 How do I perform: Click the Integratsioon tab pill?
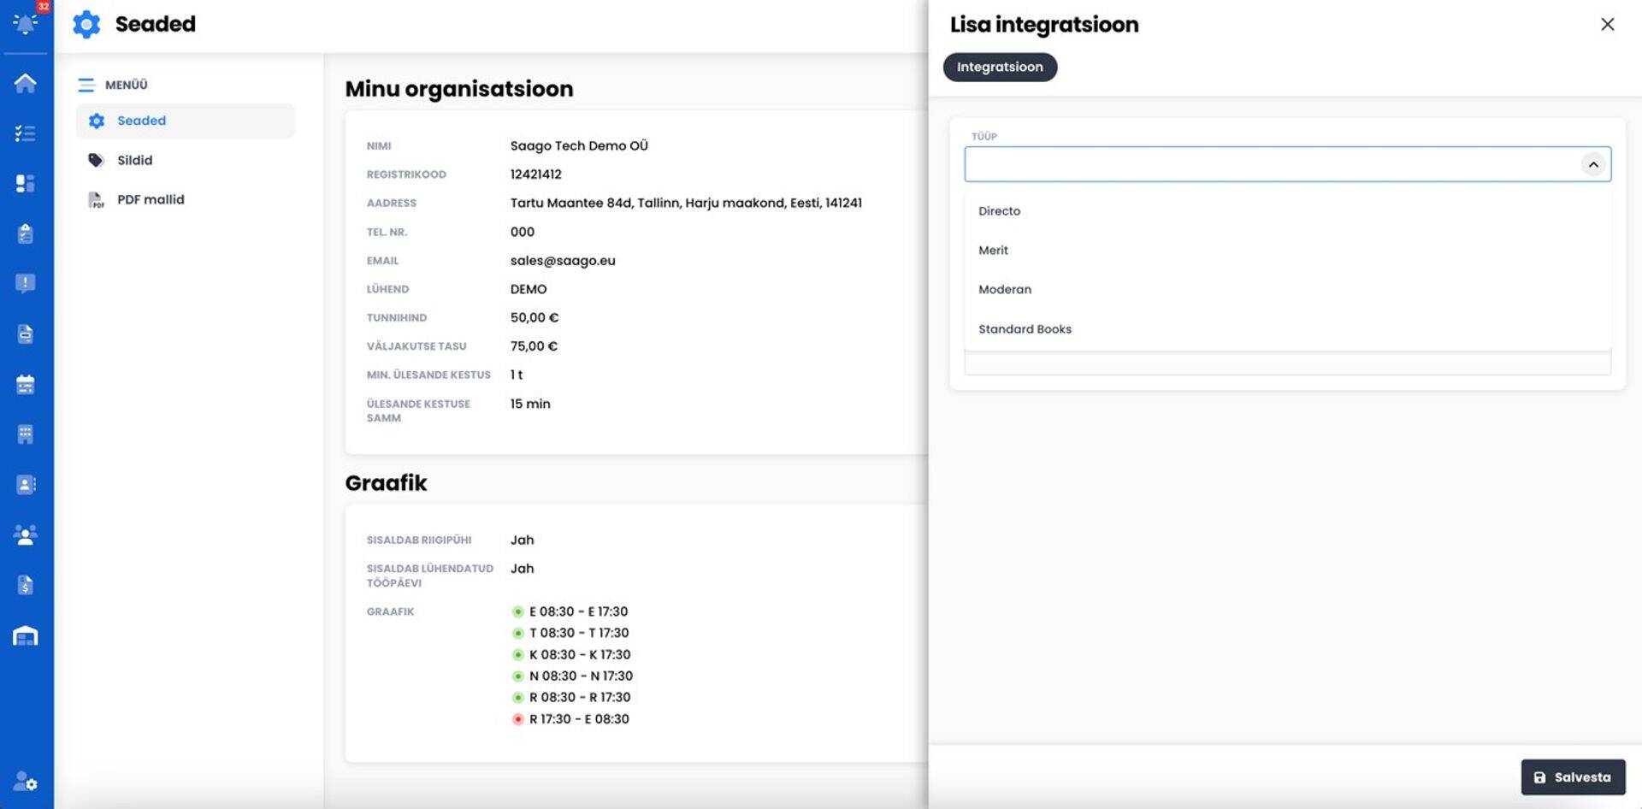999,67
